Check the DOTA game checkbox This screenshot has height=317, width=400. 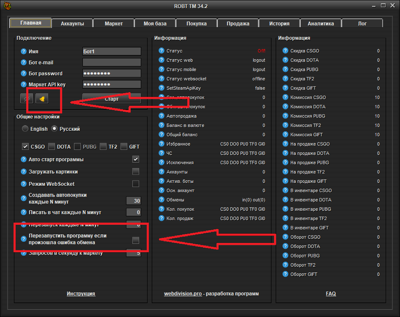52,147
